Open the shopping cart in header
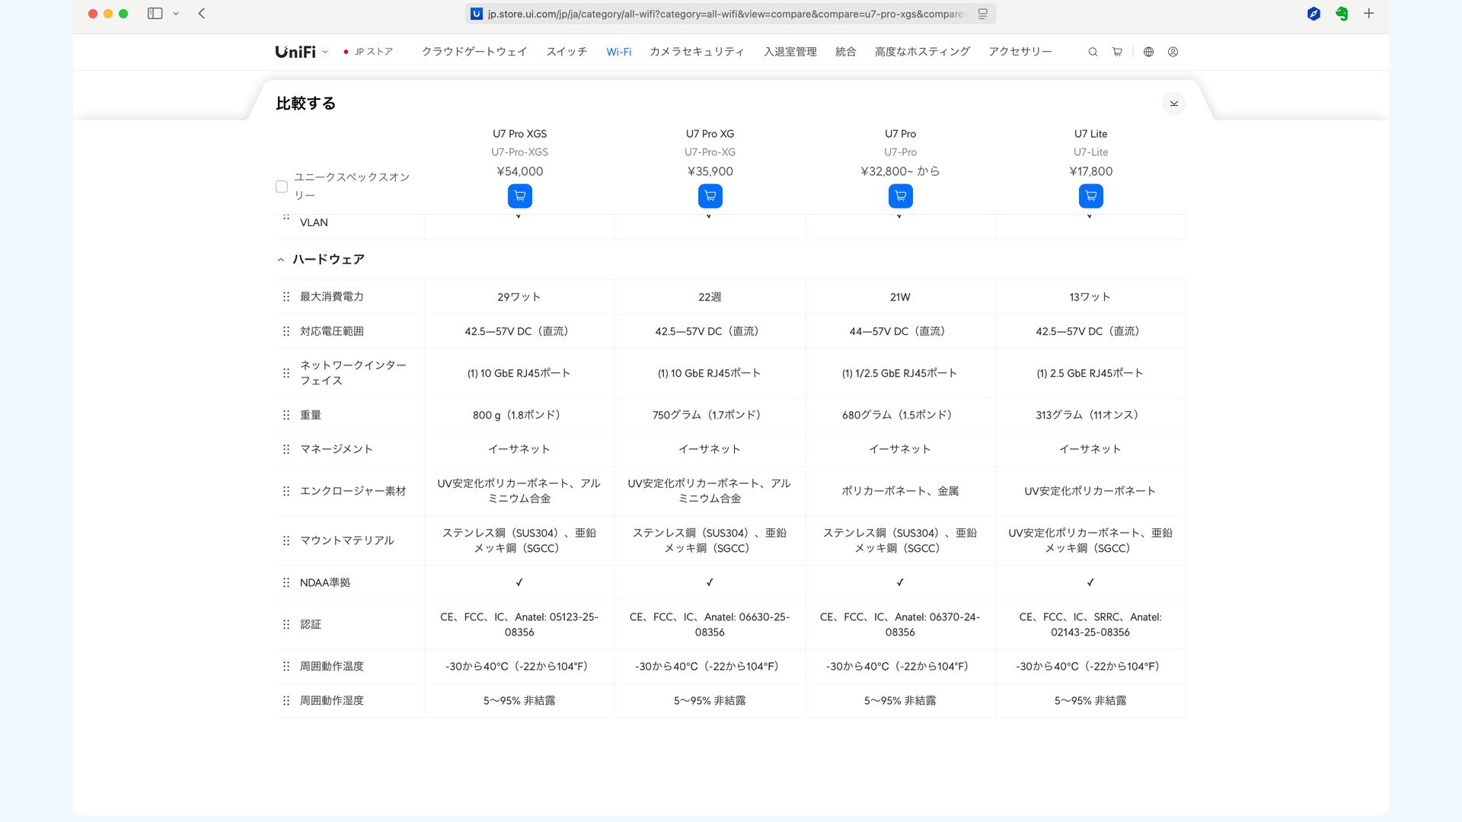This screenshot has height=822, width=1462. coord(1117,52)
